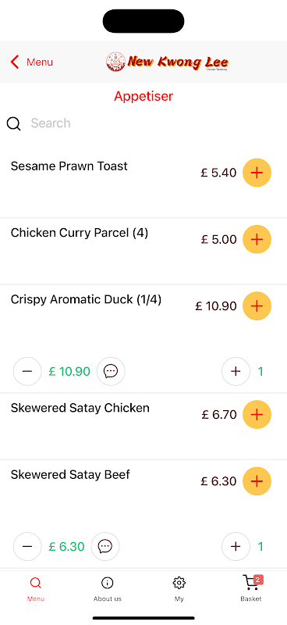Tap yellow plus for Crispy Aromatic Duck
The width and height of the screenshot is (287, 625).
pos(257,305)
